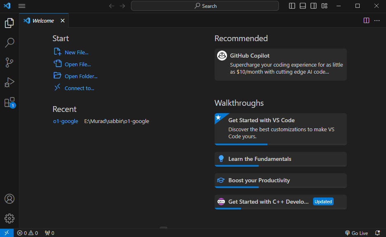Viewport: 386px width, 237px height.
Task: Open the GitHub Copilot recommendation card
Action: point(281,65)
